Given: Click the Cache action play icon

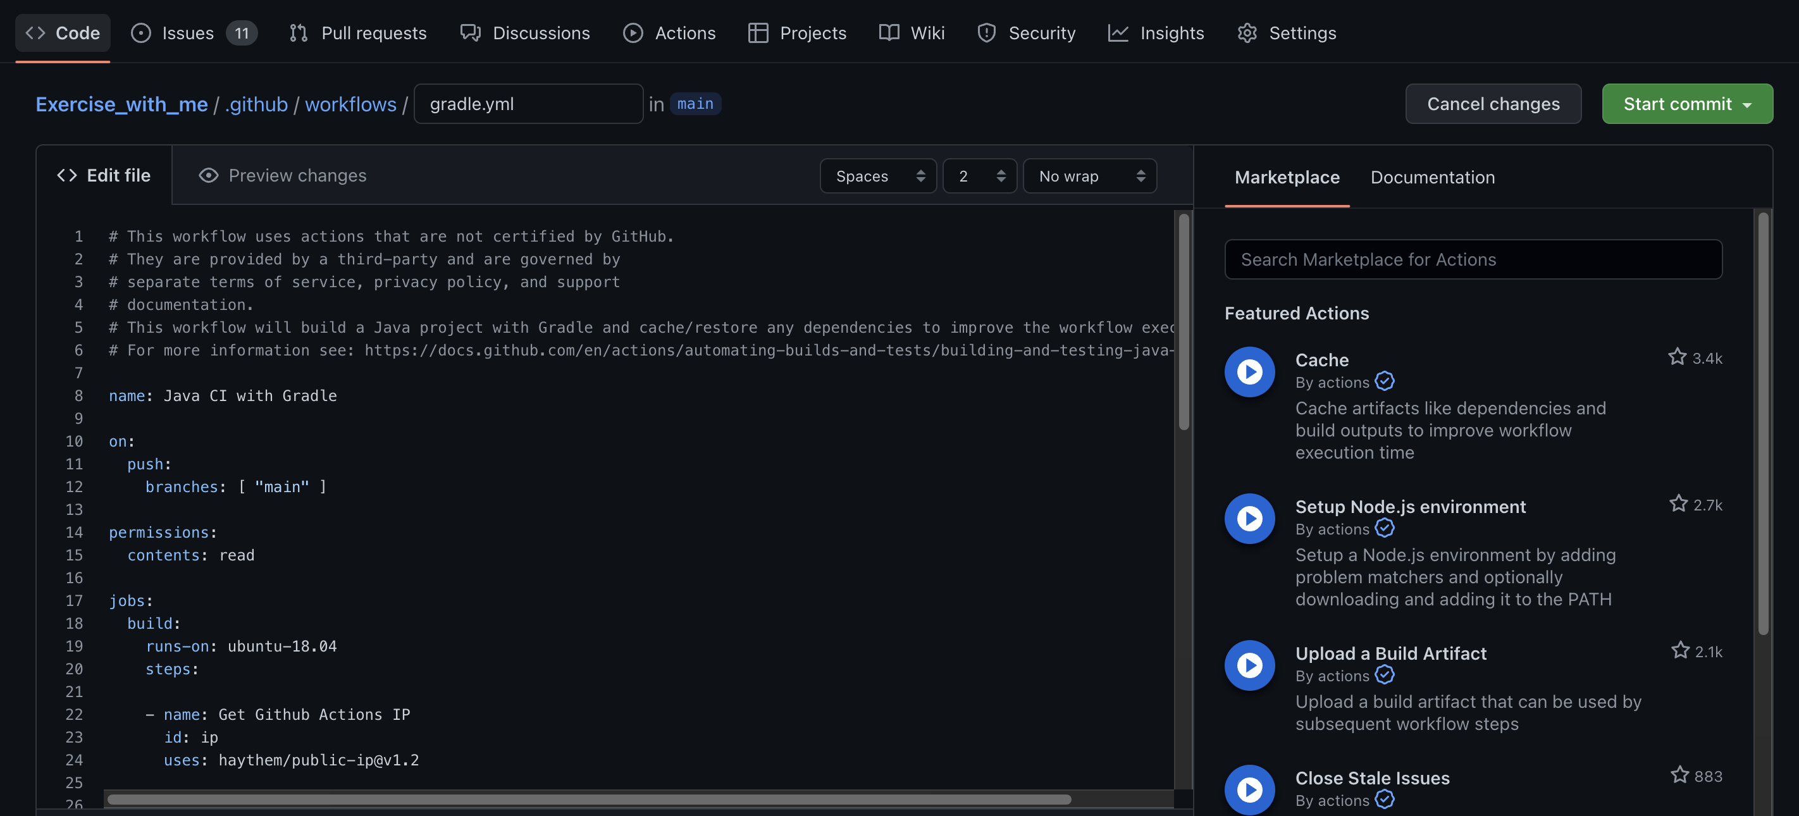Looking at the screenshot, I should [1249, 372].
